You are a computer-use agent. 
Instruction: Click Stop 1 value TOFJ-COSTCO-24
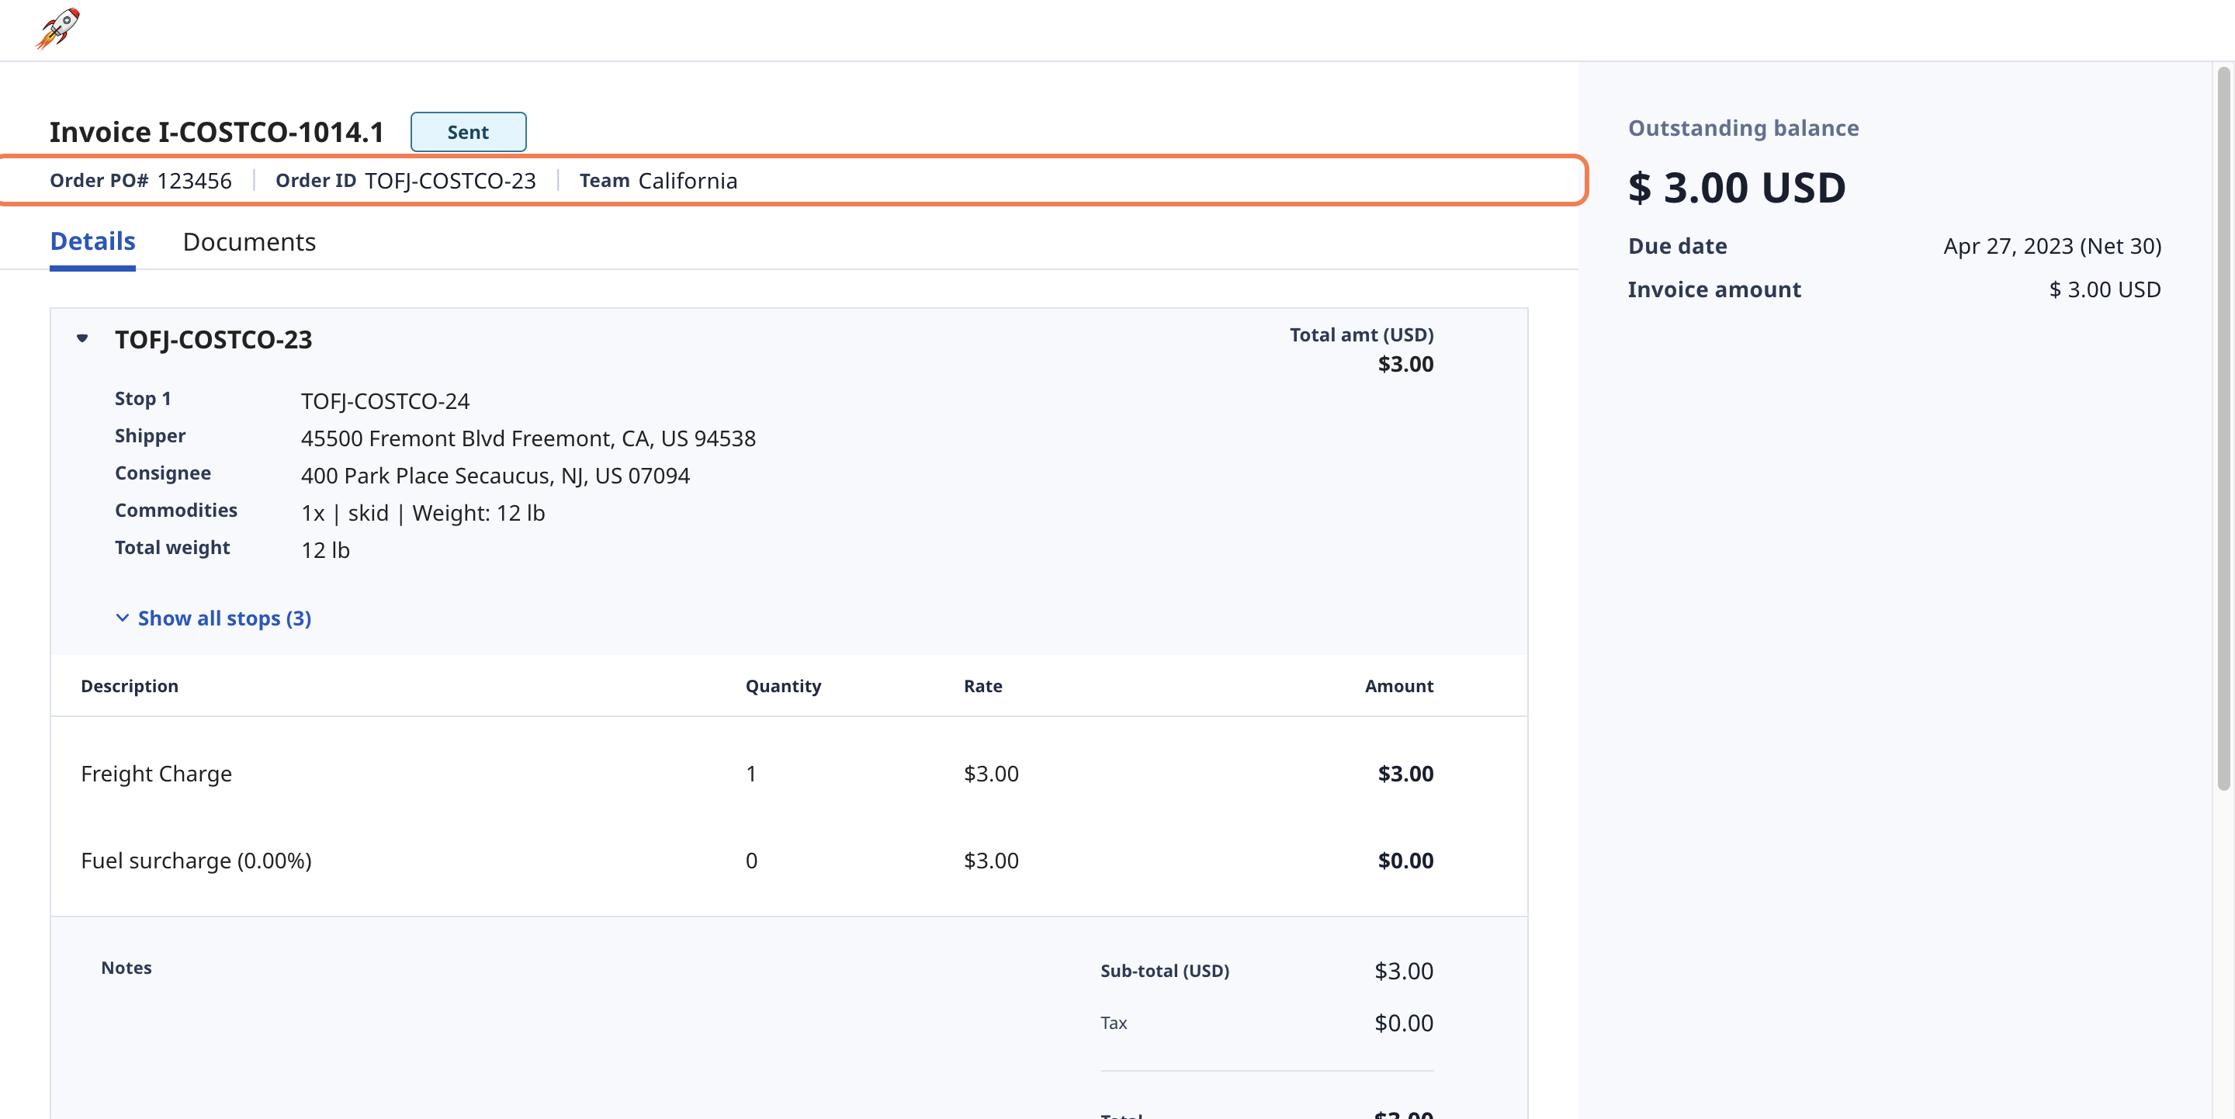coord(385,400)
